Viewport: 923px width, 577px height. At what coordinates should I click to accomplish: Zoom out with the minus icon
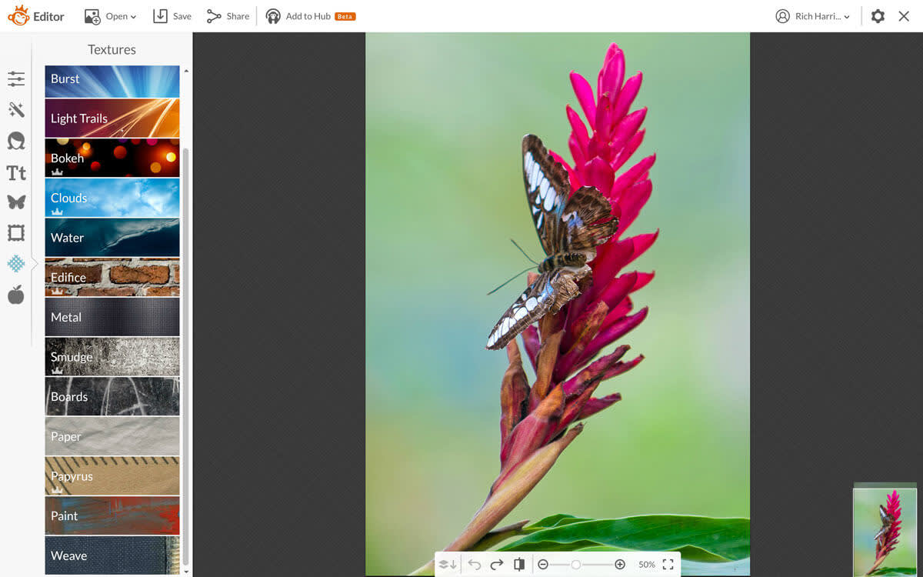pos(543,565)
